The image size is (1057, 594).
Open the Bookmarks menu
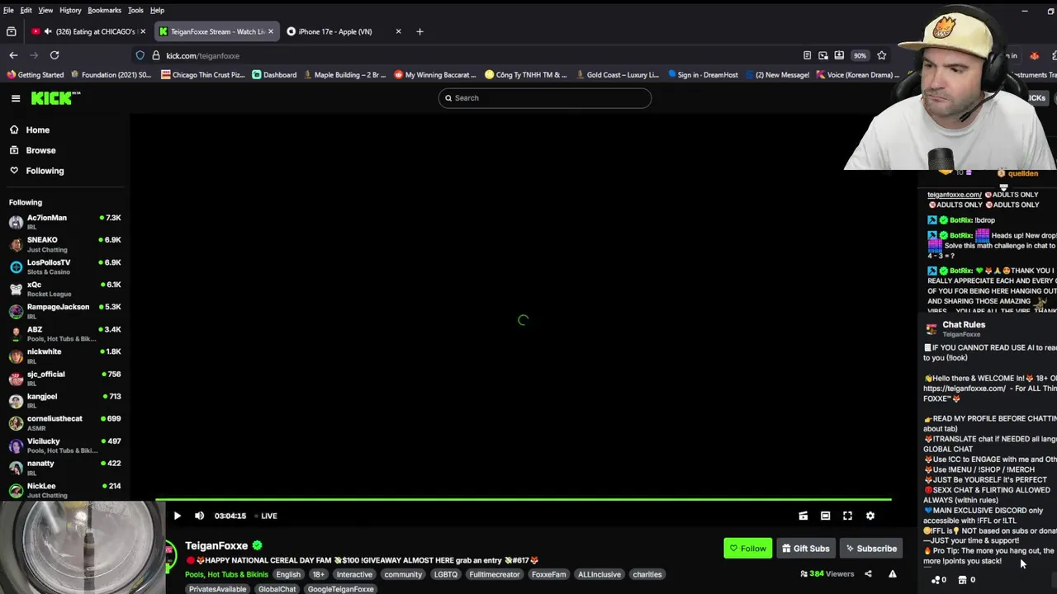[104, 10]
